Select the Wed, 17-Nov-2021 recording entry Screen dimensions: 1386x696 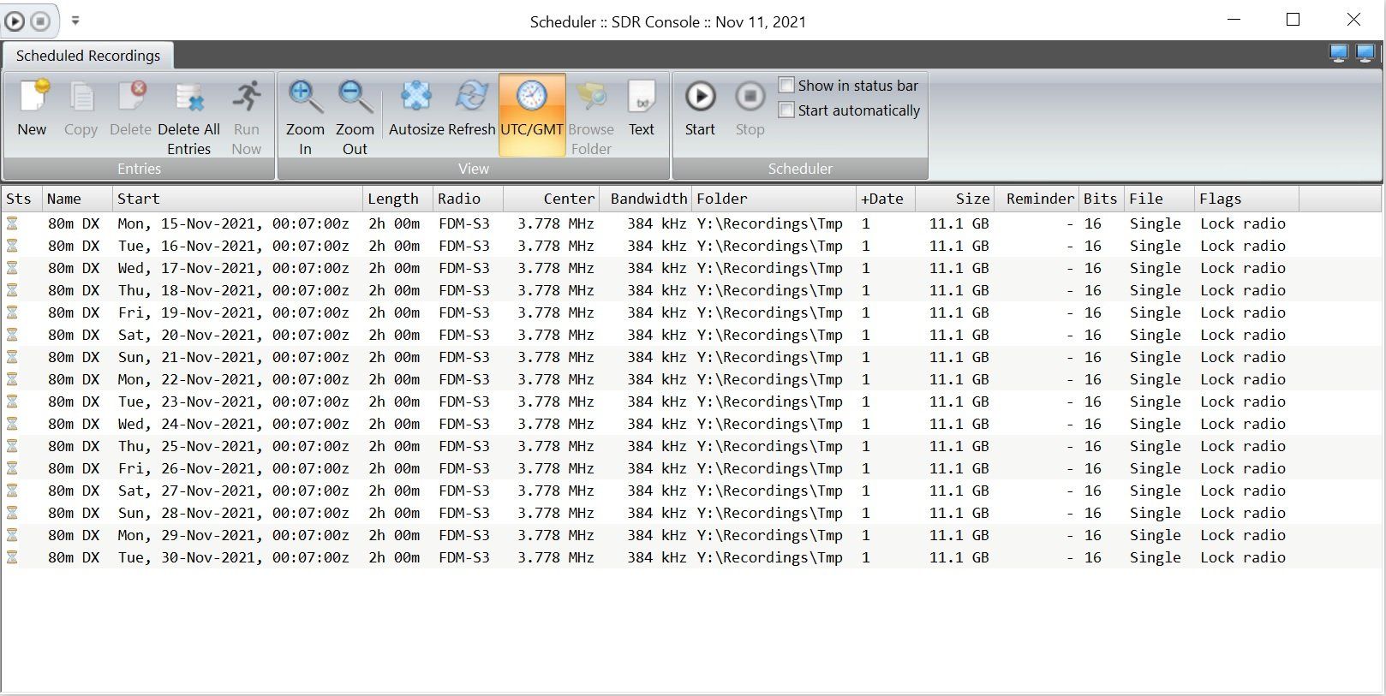pos(691,268)
